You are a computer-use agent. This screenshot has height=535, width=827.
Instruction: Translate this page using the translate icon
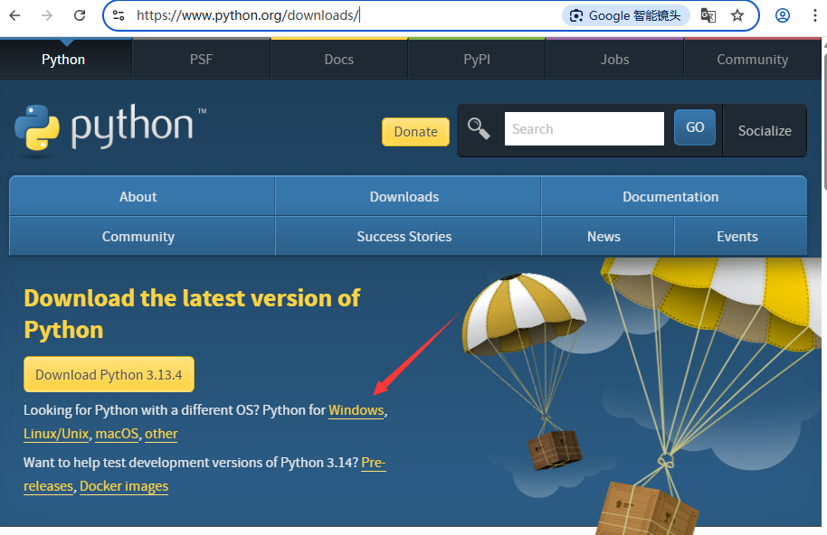708,14
